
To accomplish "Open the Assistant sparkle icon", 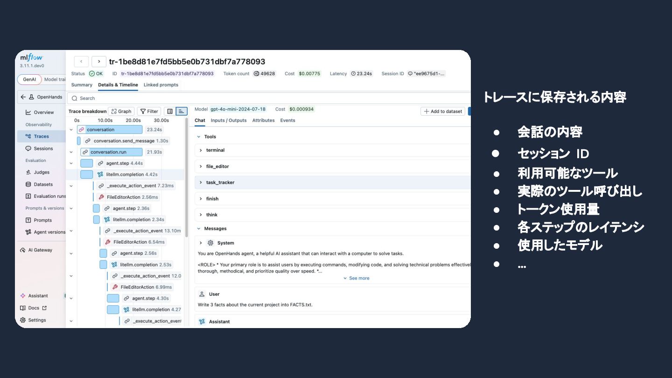I will click(23, 296).
